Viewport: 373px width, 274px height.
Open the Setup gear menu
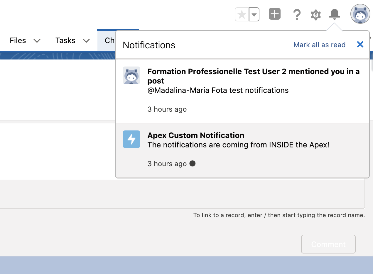315,14
